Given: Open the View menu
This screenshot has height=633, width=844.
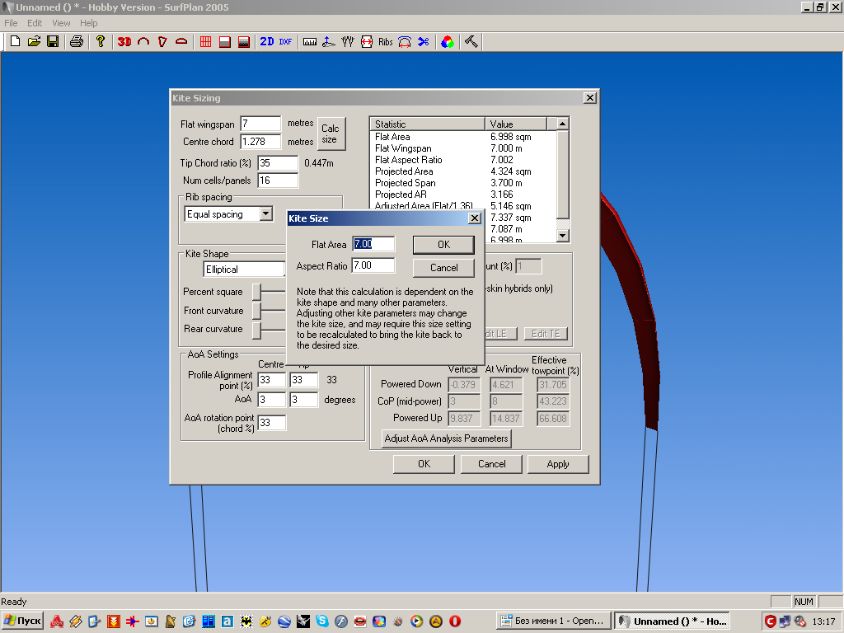Looking at the screenshot, I should [x=61, y=23].
